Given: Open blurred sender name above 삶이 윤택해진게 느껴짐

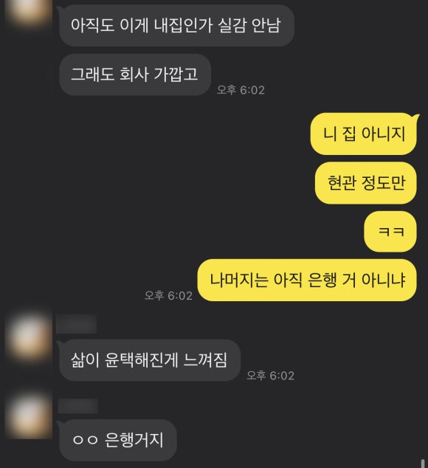Looking at the screenshot, I should tap(77, 324).
